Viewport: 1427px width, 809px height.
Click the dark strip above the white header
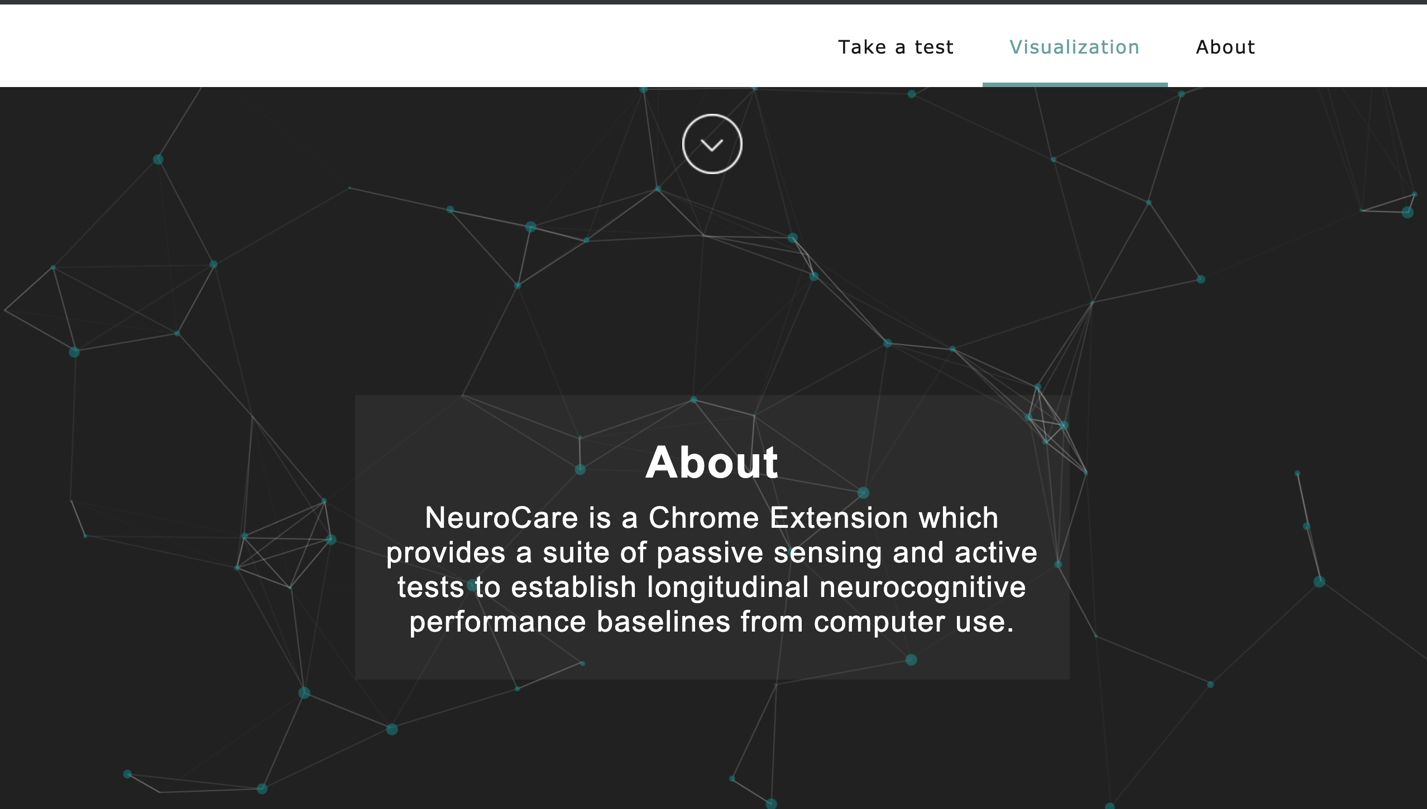click(x=713, y=2)
